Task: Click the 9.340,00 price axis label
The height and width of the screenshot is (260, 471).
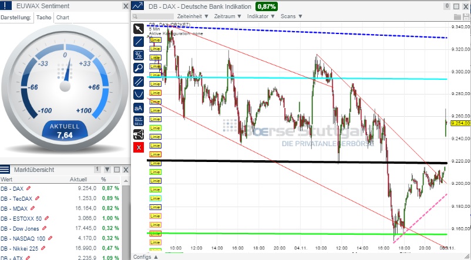Action: [460, 27]
